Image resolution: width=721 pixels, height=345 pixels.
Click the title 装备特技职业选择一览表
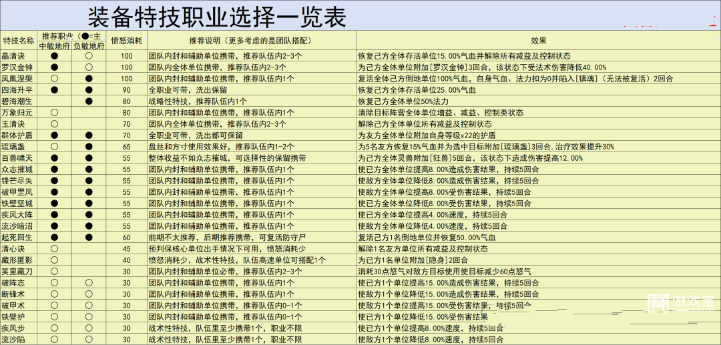coord(217,17)
